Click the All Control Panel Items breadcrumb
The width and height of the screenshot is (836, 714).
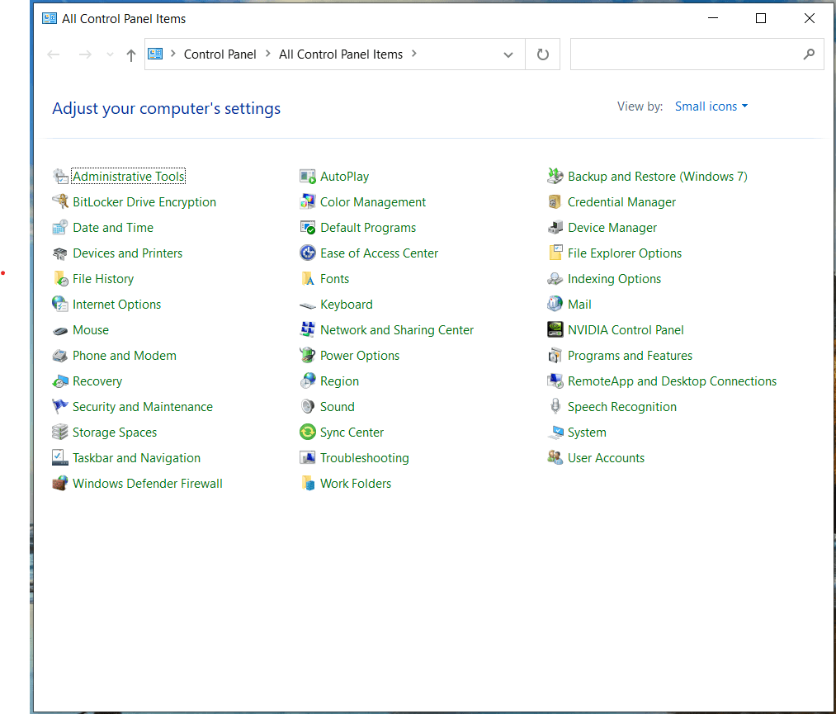point(341,54)
